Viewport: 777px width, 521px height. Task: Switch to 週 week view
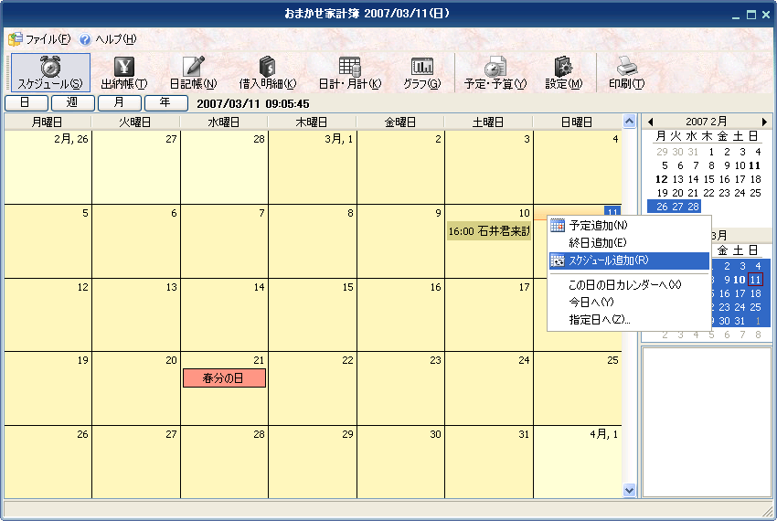click(x=72, y=103)
